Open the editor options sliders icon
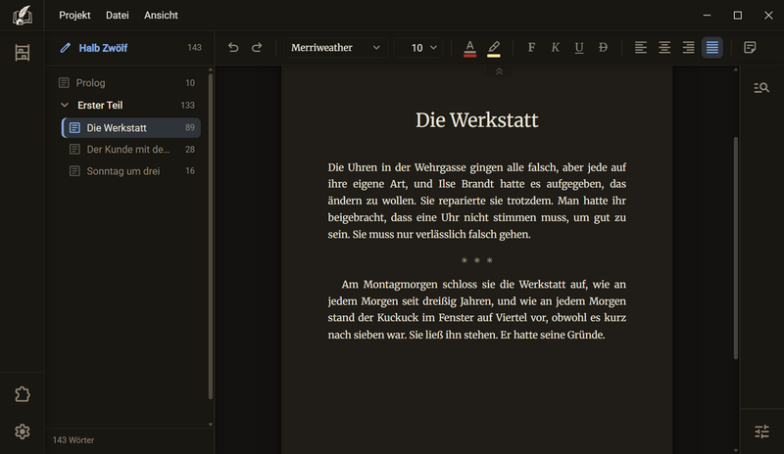784x454 pixels. [x=761, y=431]
